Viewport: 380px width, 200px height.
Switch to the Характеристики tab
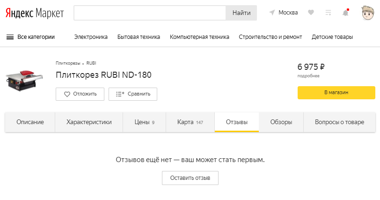89,122
